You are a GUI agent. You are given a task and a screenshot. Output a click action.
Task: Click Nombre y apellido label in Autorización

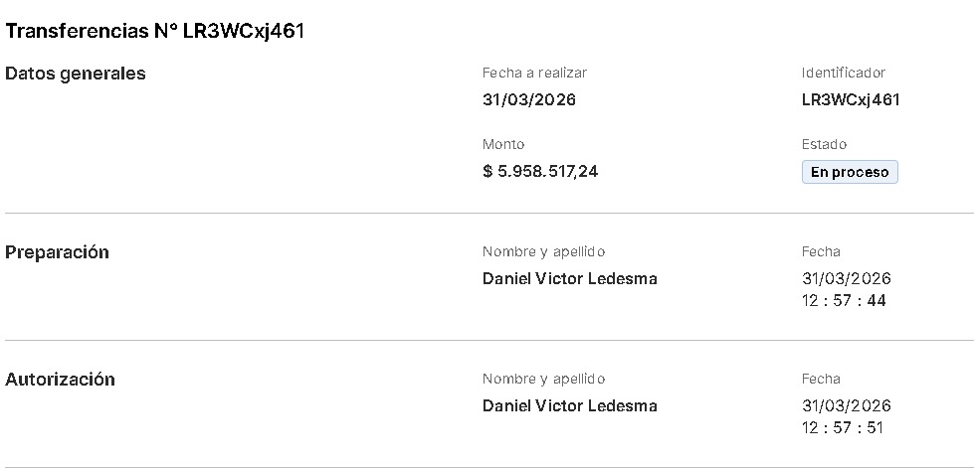click(543, 379)
